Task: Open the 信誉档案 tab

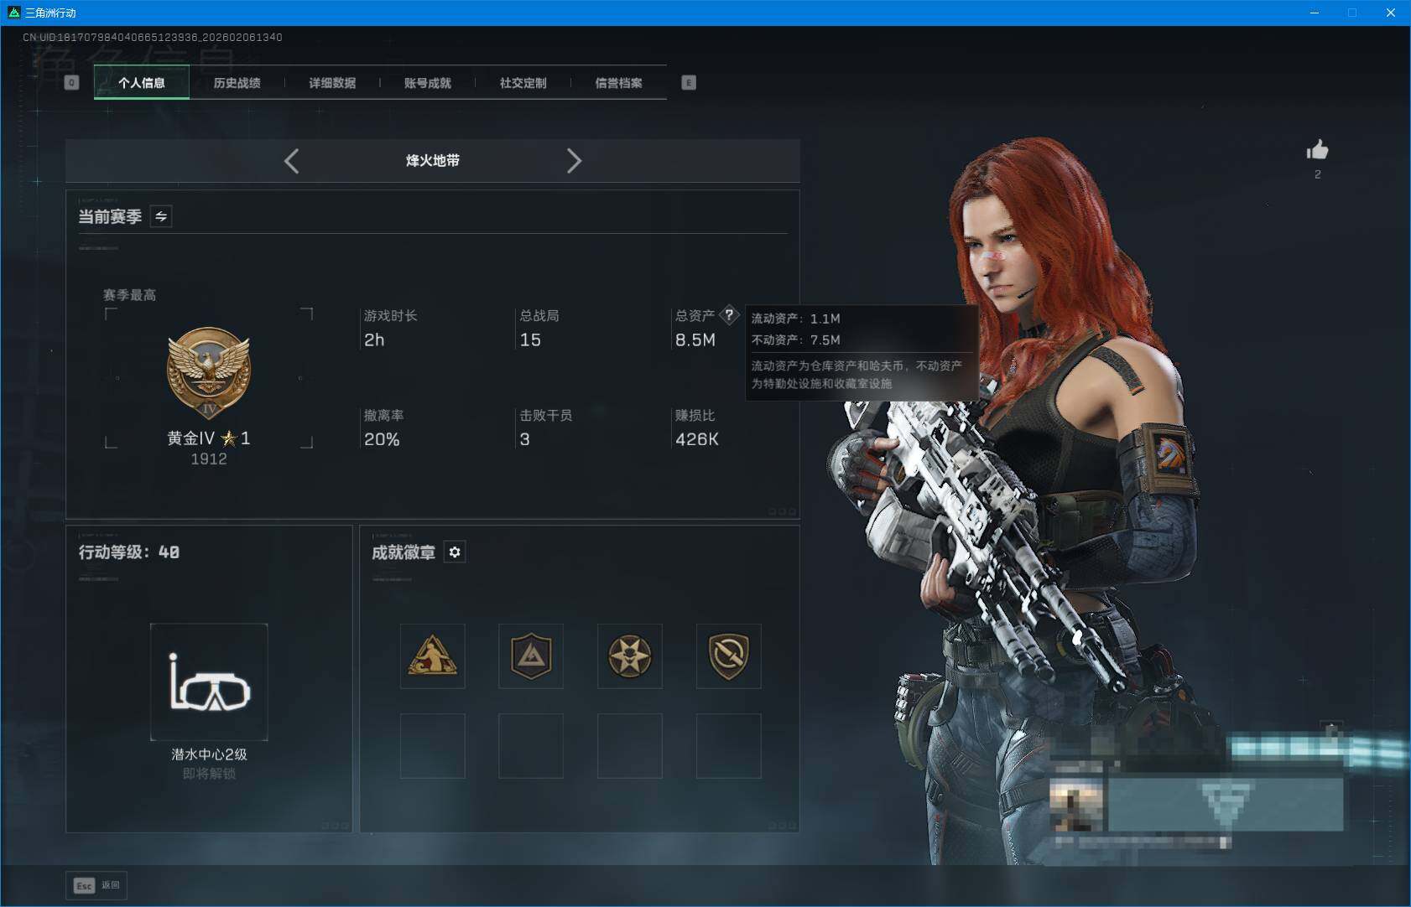Action: click(x=619, y=83)
